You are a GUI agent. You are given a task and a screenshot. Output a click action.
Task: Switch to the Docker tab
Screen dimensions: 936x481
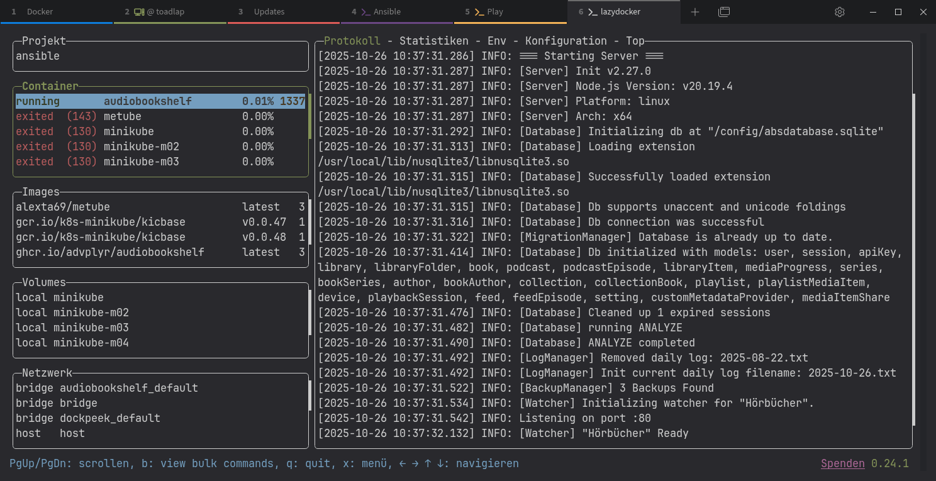[40, 12]
